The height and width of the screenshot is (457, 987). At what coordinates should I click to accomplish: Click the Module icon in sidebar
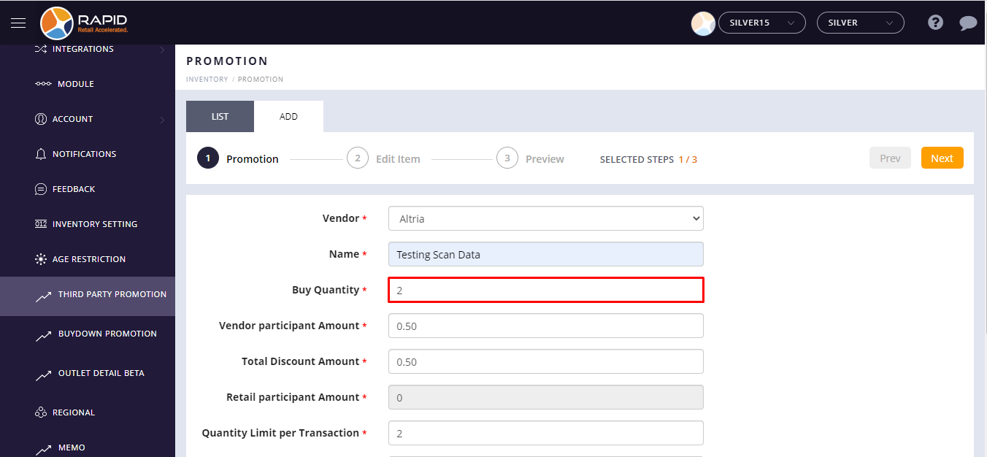click(x=43, y=84)
